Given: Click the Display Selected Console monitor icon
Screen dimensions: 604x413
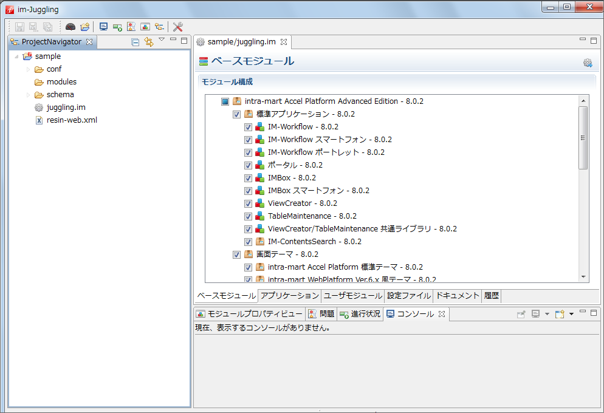Looking at the screenshot, I should coord(535,314).
